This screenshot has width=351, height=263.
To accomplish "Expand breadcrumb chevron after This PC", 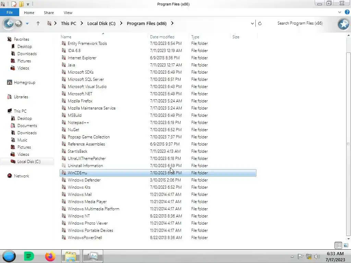I will coord(82,23).
